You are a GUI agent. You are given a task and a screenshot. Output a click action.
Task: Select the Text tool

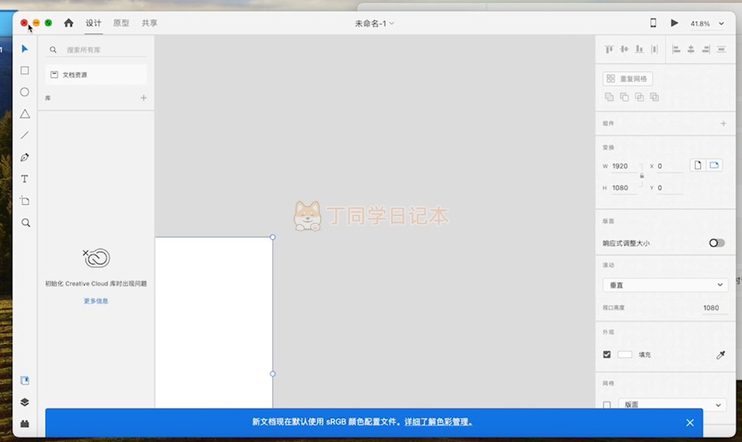coord(24,179)
